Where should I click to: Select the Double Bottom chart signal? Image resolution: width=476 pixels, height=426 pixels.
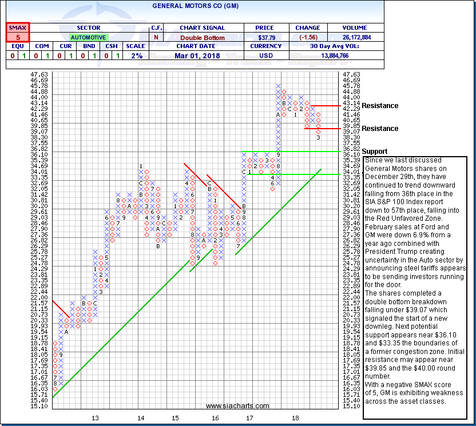click(203, 37)
